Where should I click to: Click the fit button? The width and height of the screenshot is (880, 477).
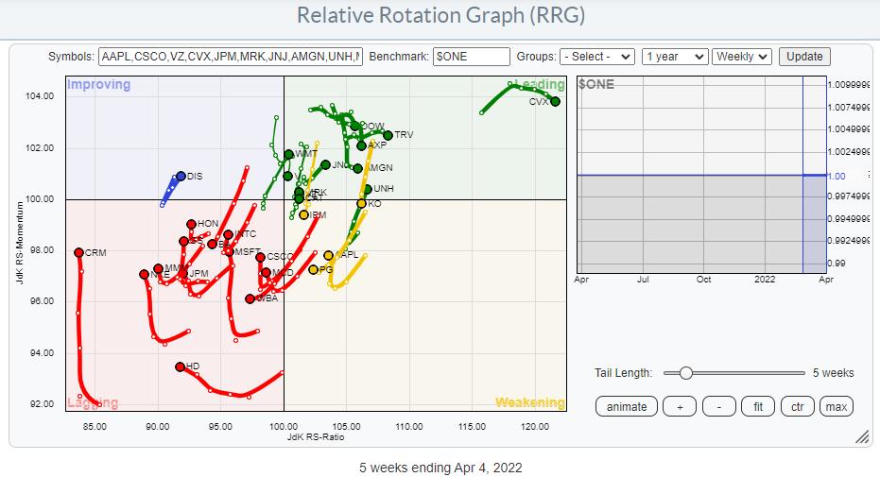tap(758, 406)
